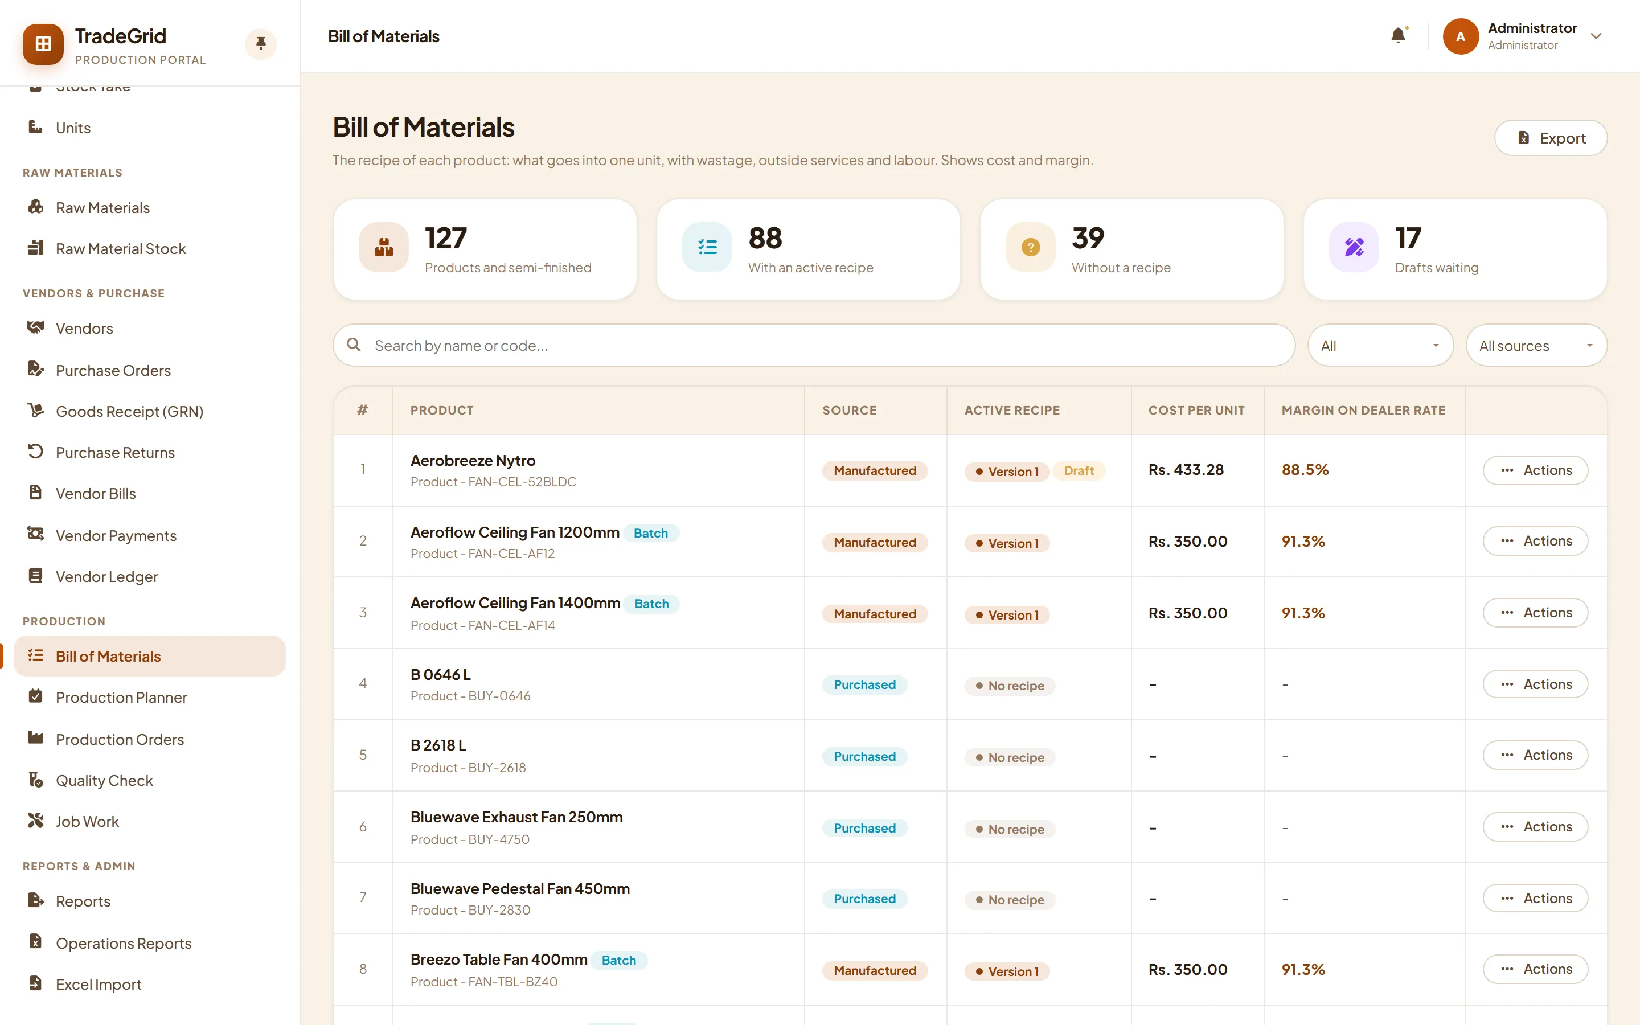Click the 88.5% margin value
This screenshot has height=1025, width=1640.
(1305, 470)
